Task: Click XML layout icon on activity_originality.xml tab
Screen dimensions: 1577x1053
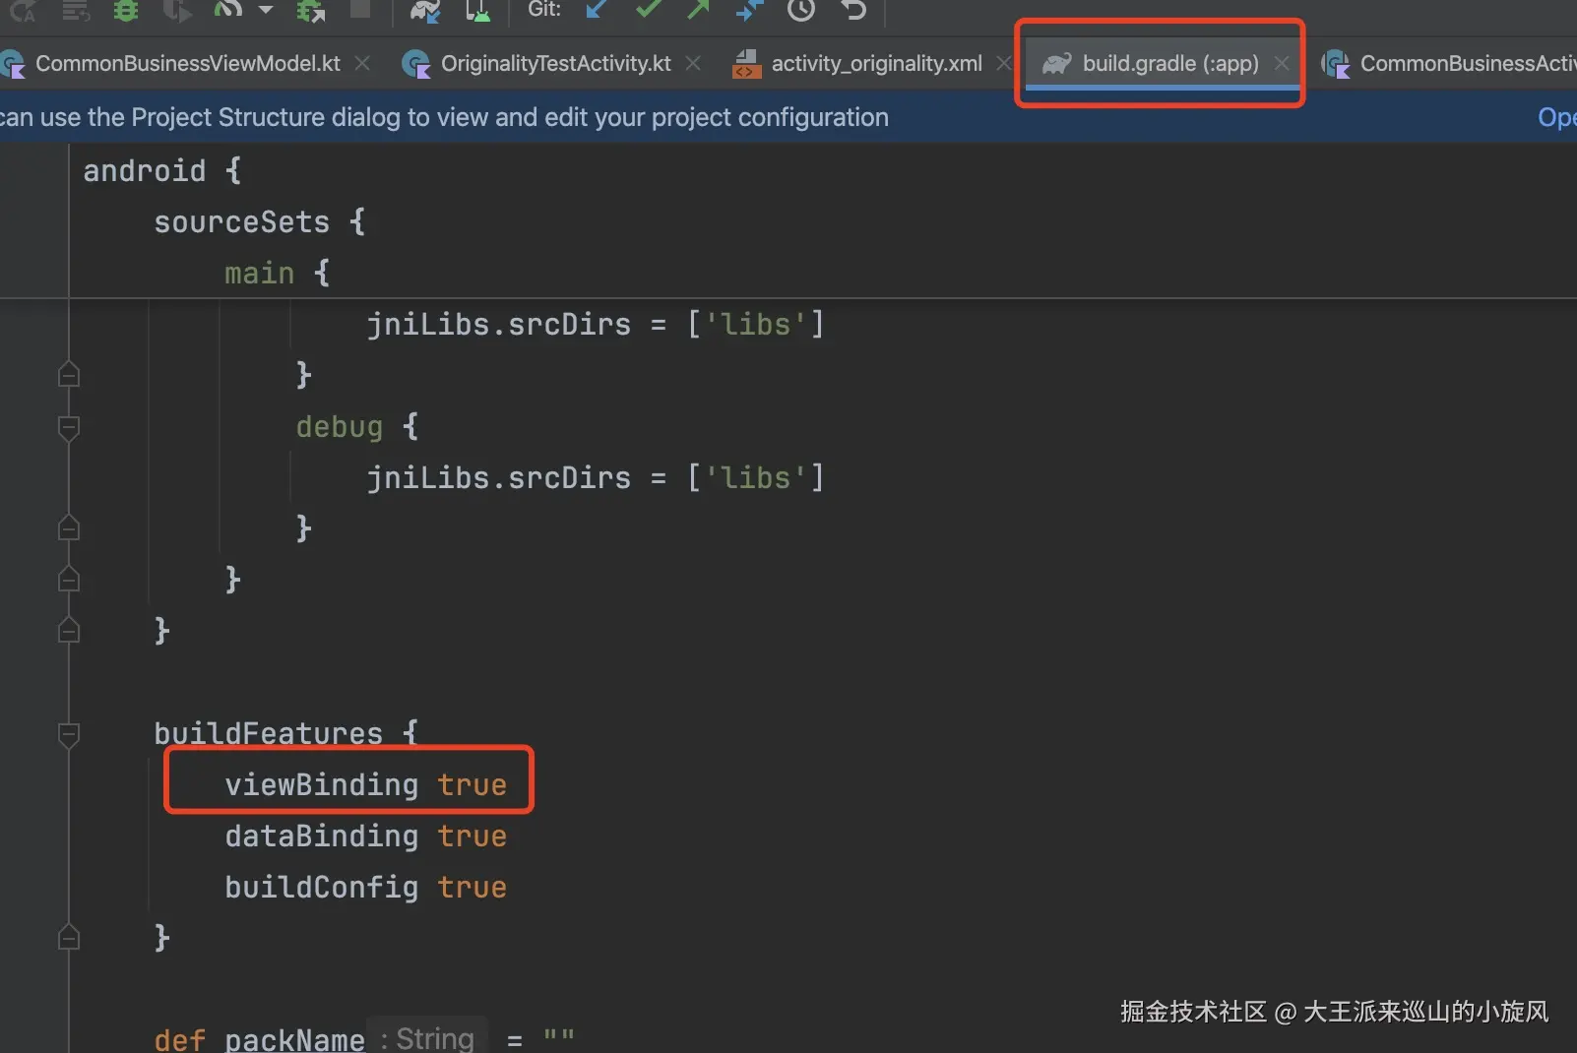Action: [747, 64]
